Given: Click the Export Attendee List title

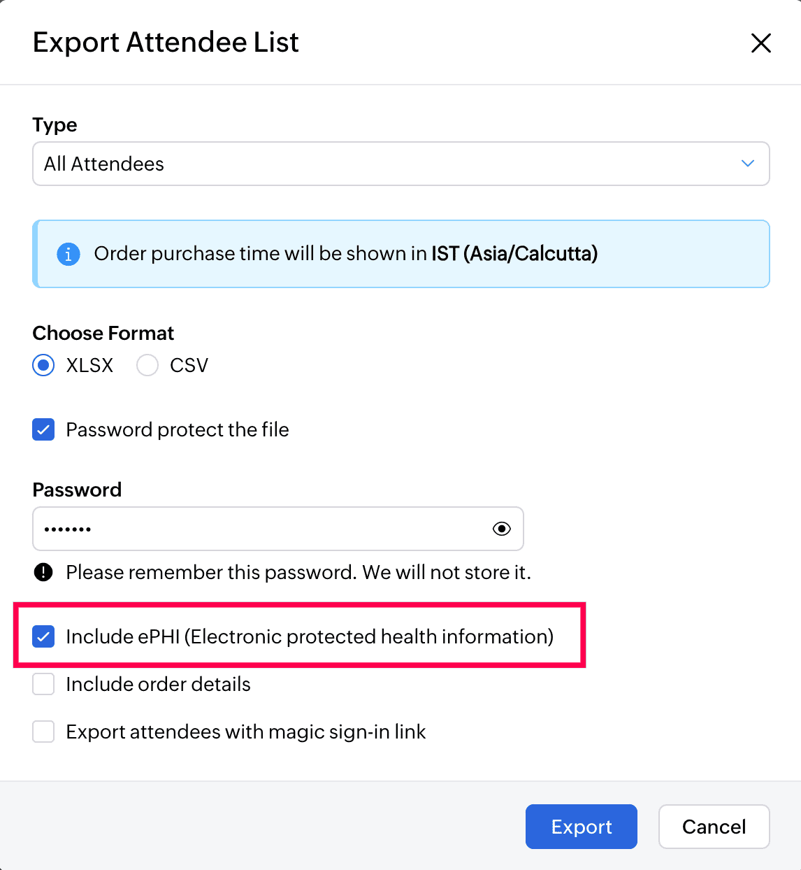Looking at the screenshot, I should click(166, 42).
